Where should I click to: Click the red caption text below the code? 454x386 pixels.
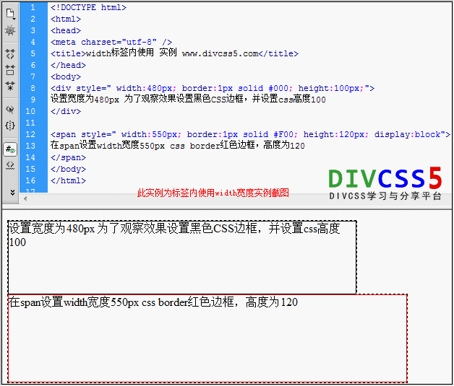click(213, 193)
